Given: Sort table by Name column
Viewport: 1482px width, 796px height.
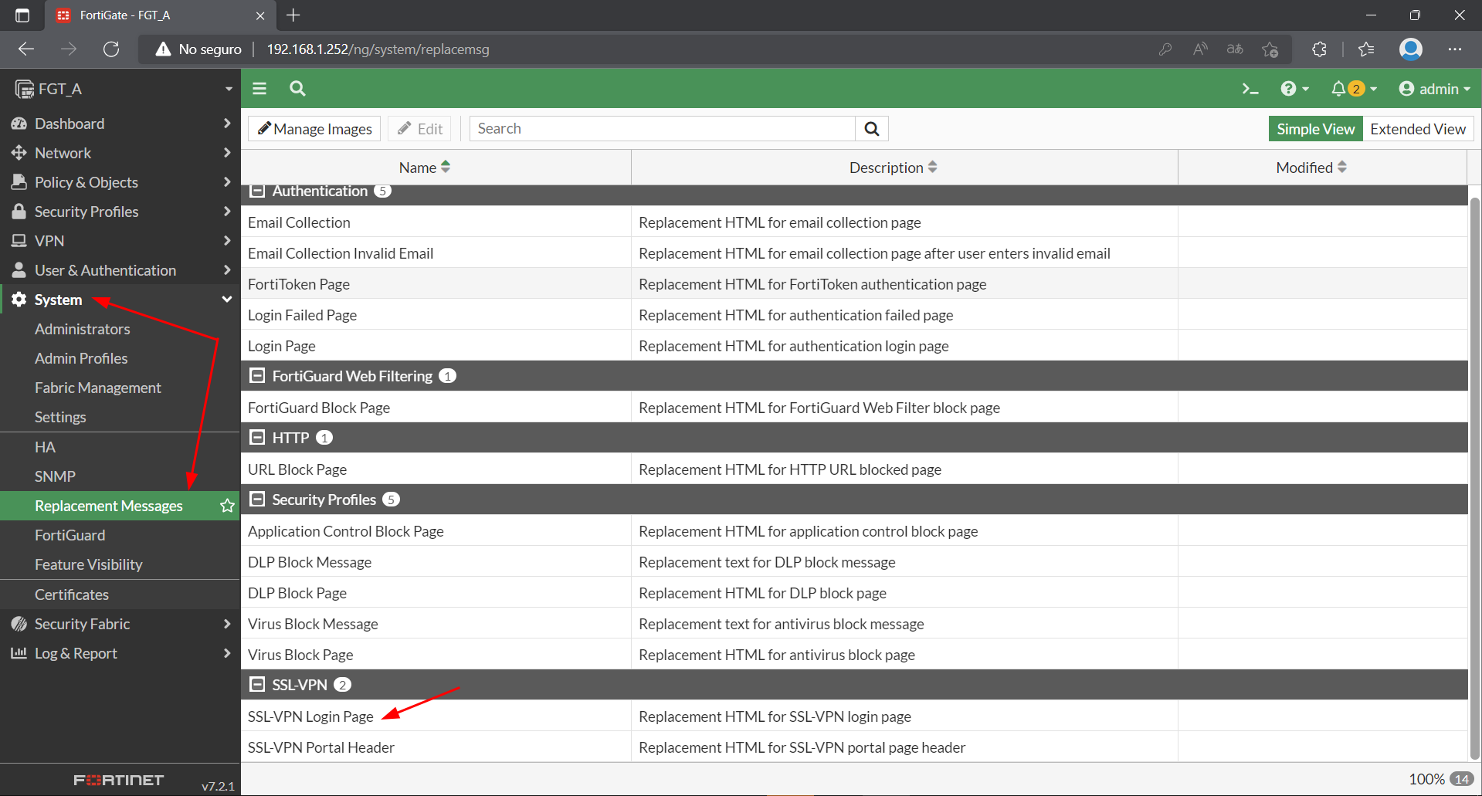Looking at the screenshot, I should click(x=424, y=168).
